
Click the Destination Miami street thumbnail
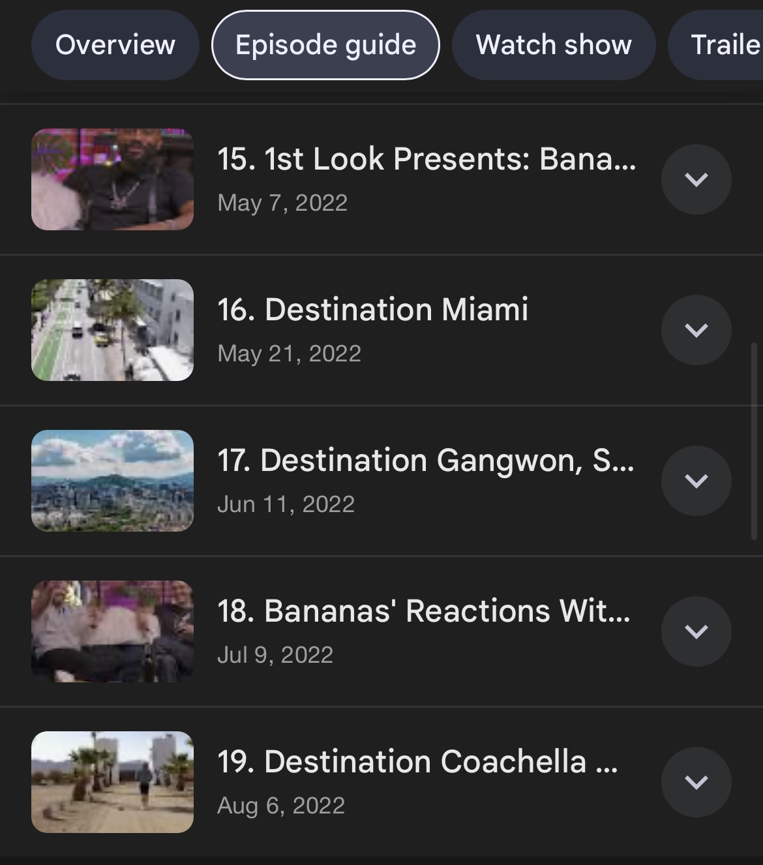[112, 330]
